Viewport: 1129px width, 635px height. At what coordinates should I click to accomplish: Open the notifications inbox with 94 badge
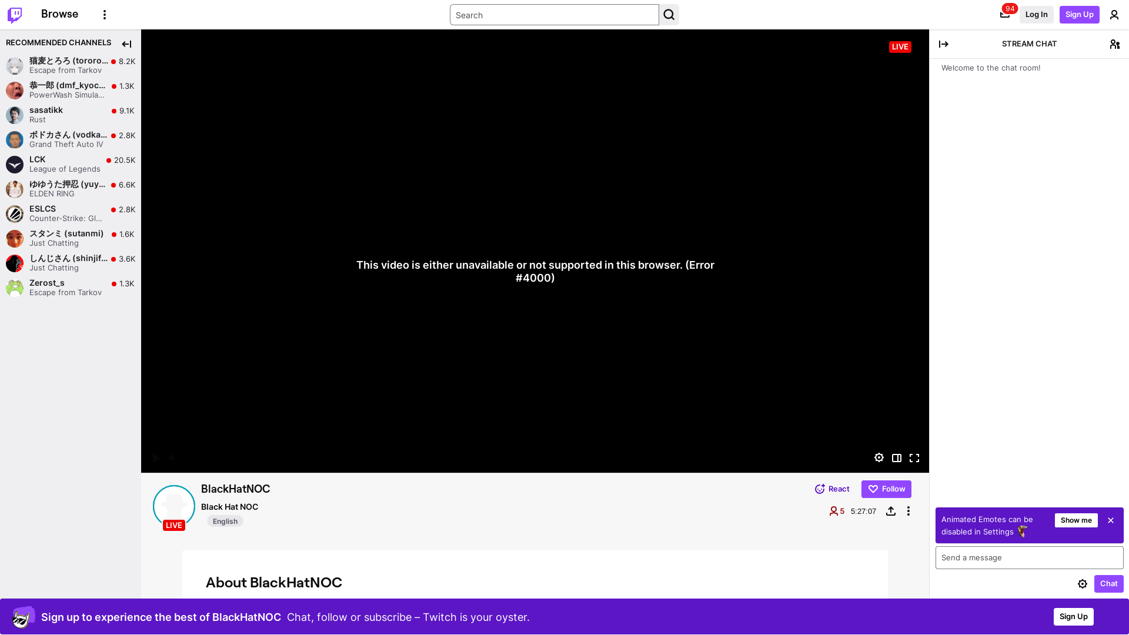click(x=1005, y=14)
